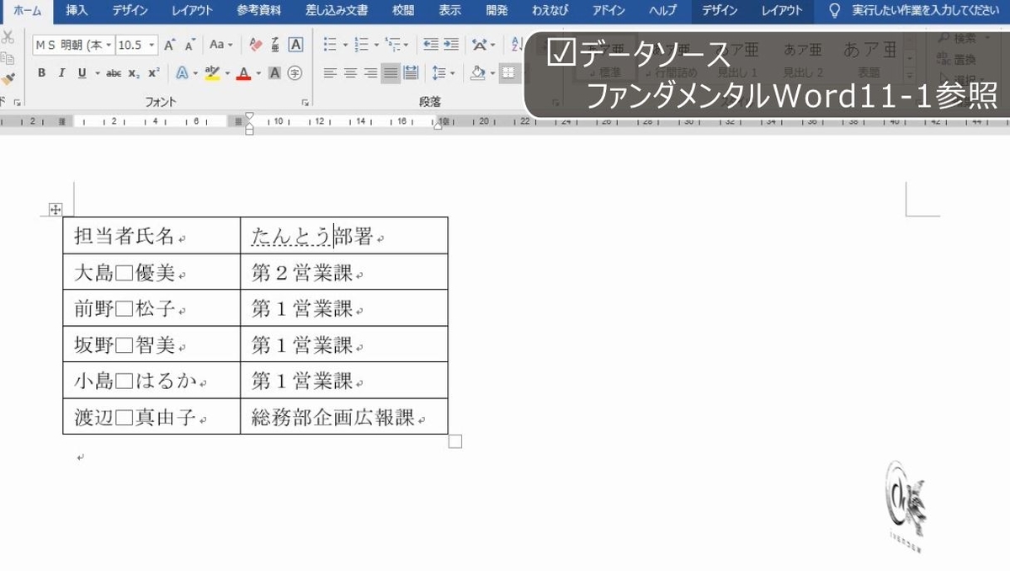Viewport: 1010px width, 571px height.
Task: Open the font size dropdown
Action: [151, 44]
